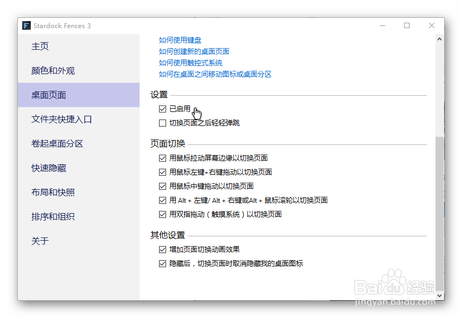Image resolution: width=462 pixels, height=318 pixels.
Task: Open 如何使用触控式系统 link
Action: (190, 63)
